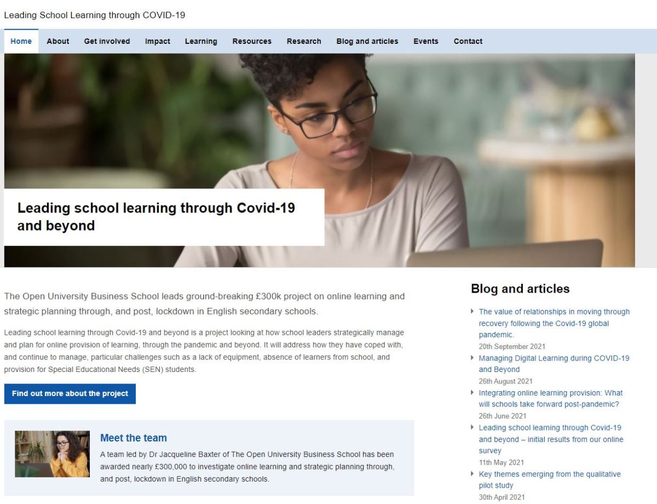Open the Get involved menu item
The height and width of the screenshot is (504, 657).
107,41
